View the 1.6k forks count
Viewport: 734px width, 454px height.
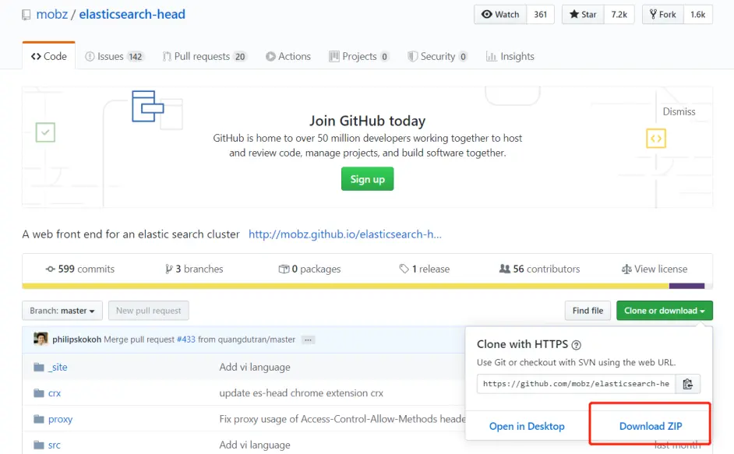pos(698,15)
